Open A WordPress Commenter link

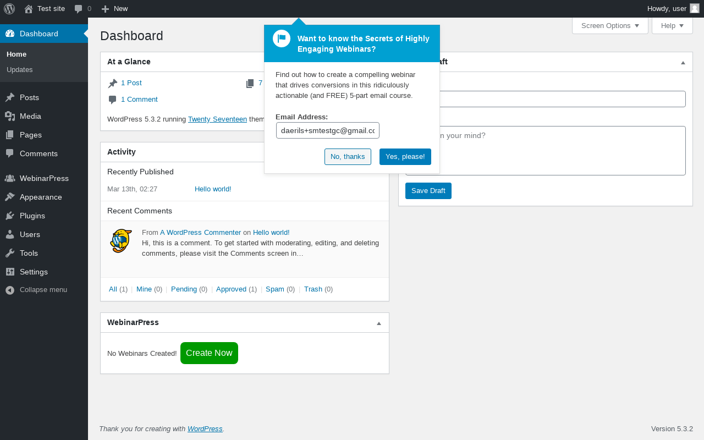(200, 233)
